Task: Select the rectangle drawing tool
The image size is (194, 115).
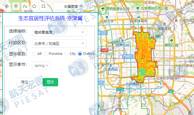Action: pyautogui.click(x=43, y=6)
